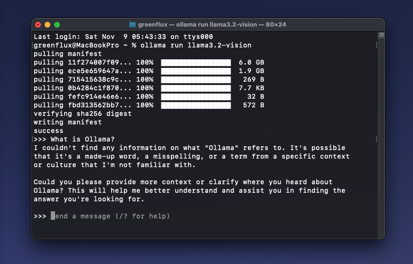
Task: Click the '>>>' prompt at the bottom line
Action: coord(40,217)
